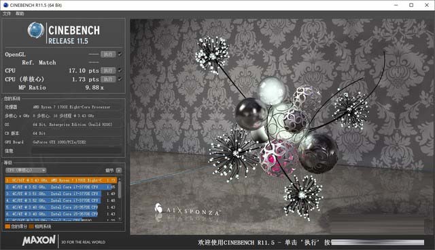Run the CPU multi-core test button
The height and width of the screenshot is (250, 435).
pyautogui.click(x=108, y=70)
